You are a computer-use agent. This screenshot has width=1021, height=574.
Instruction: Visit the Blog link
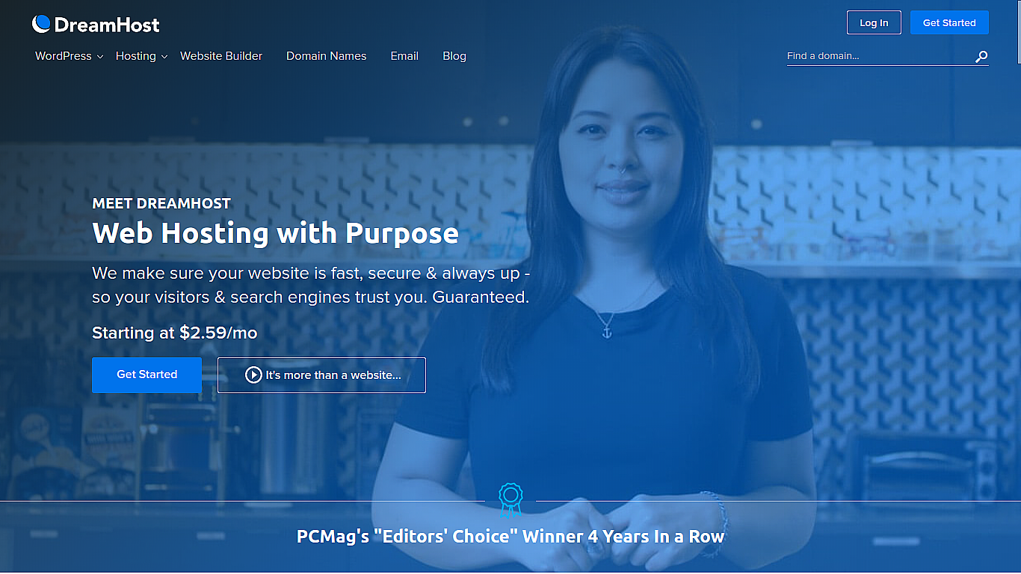pyautogui.click(x=454, y=56)
